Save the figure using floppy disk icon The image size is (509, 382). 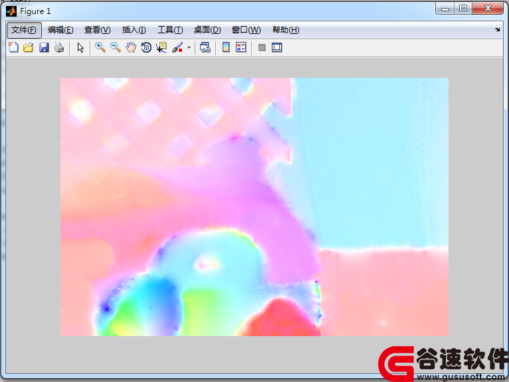(44, 47)
